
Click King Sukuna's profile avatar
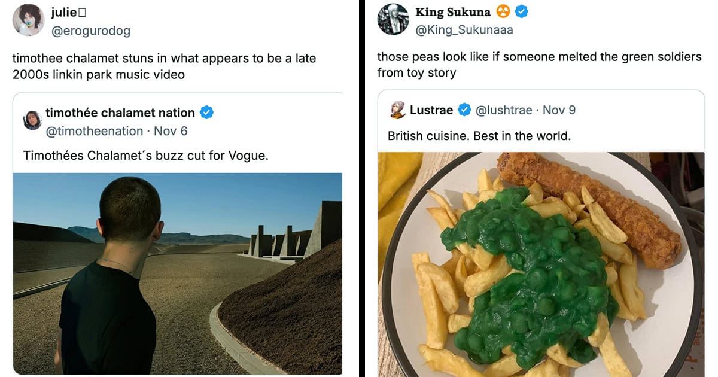(393, 19)
